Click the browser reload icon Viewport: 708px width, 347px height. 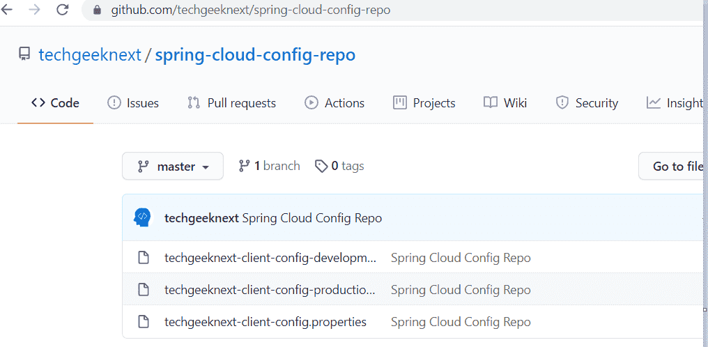pyautogui.click(x=62, y=10)
